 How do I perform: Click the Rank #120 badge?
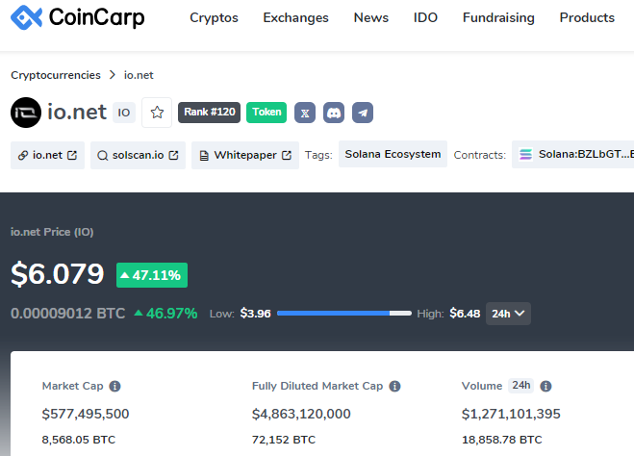(x=209, y=113)
